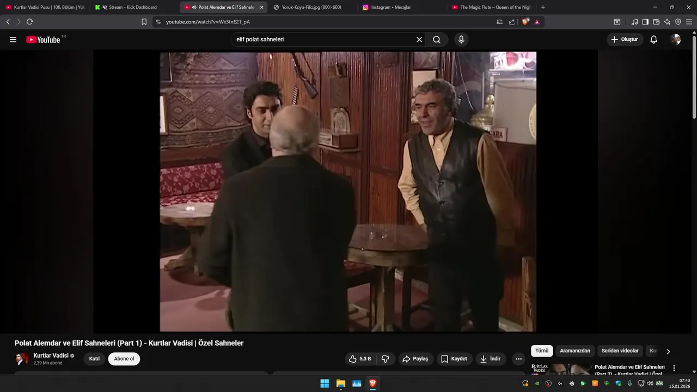The image size is (697, 392).
Task: Go to YouTube home via logo
Action: [43, 40]
